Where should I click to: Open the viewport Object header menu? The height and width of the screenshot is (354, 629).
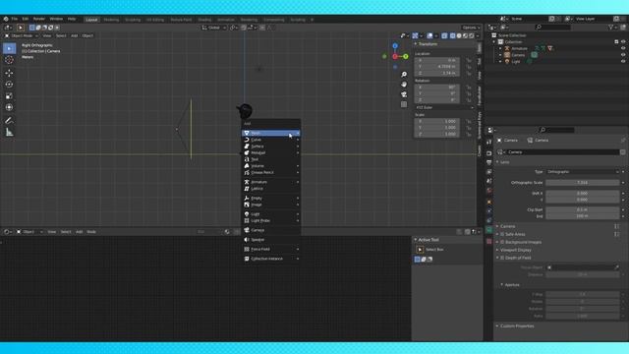pos(87,35)
